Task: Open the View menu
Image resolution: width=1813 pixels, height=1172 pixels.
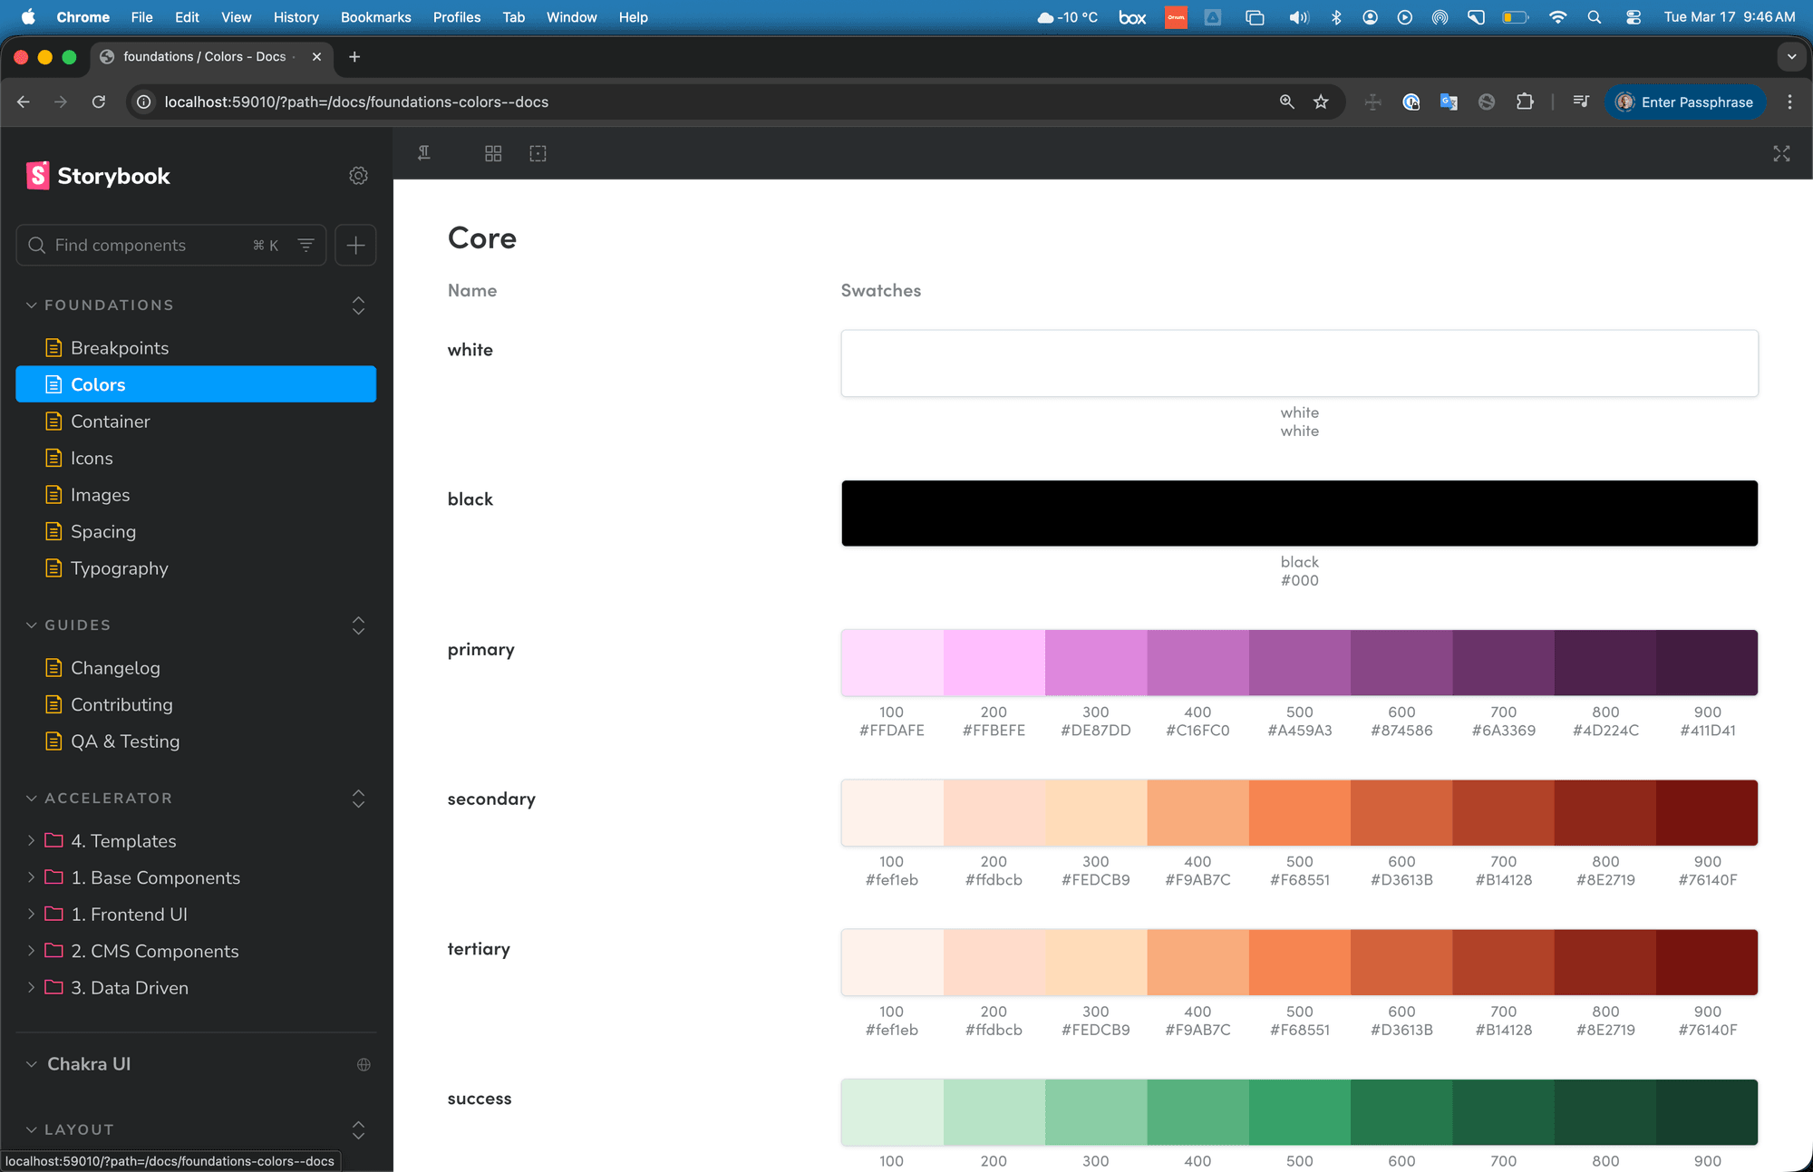Action: point(236,17)
